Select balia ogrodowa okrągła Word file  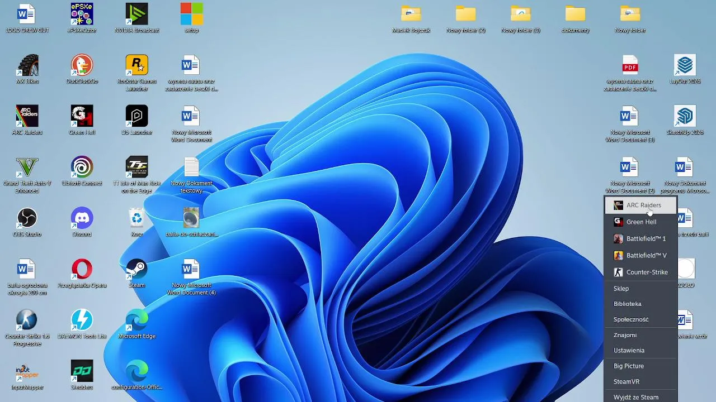27,277
